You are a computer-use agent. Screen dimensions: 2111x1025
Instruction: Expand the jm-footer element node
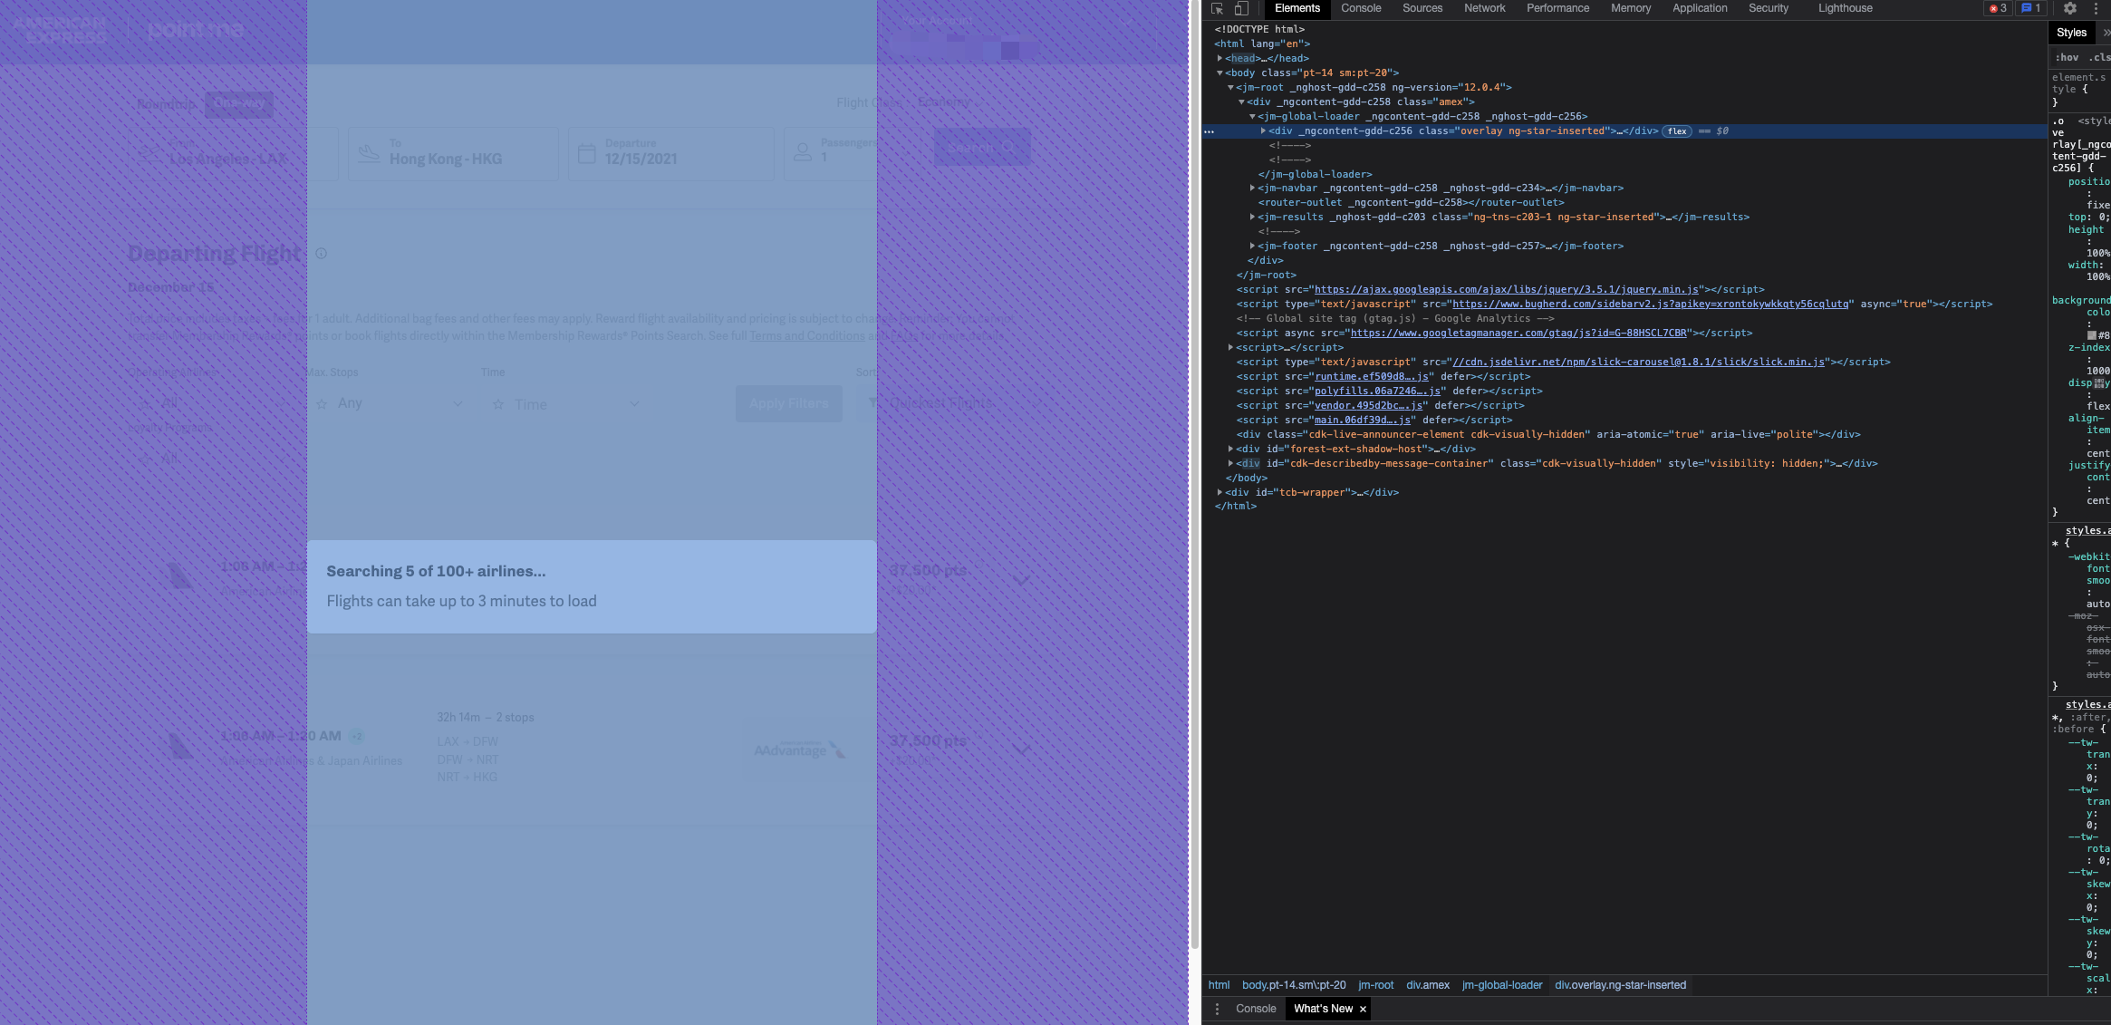(x=1252, y=247)
